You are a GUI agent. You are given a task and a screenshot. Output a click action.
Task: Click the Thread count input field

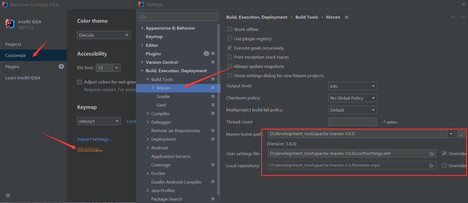[x=353, y=122]
